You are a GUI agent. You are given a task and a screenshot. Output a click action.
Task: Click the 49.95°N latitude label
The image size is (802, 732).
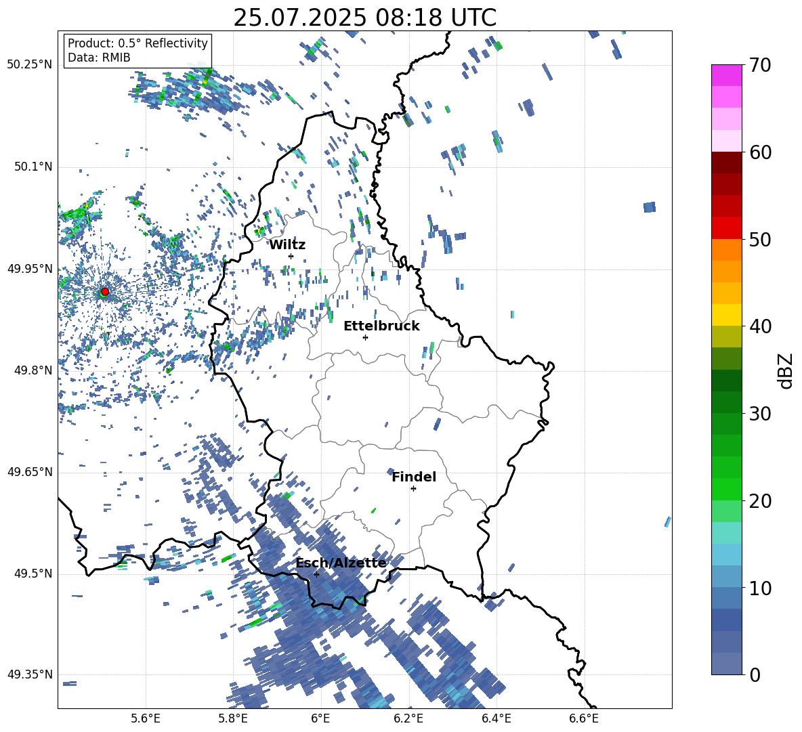[x=30, y=269]
